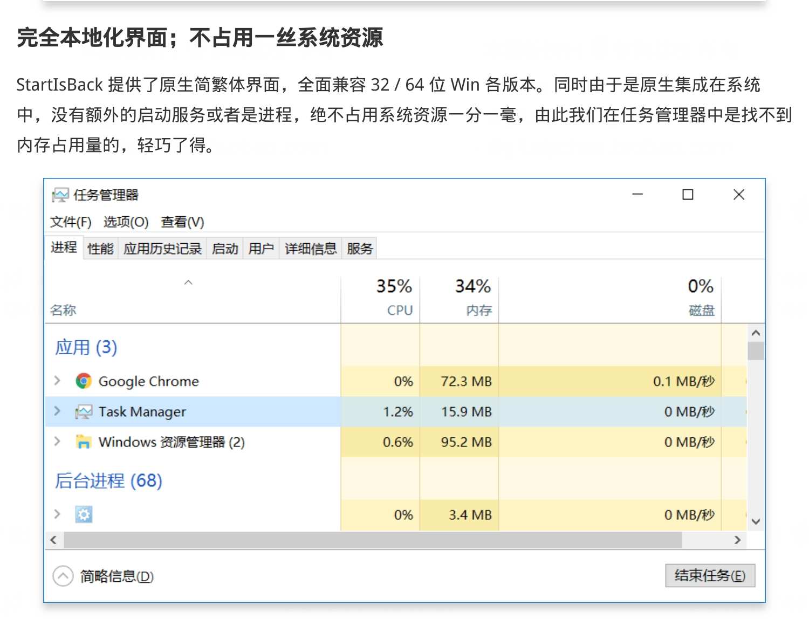Open the 启动 tab
This screenshot has height=619, width=809.
pos(225,249)
